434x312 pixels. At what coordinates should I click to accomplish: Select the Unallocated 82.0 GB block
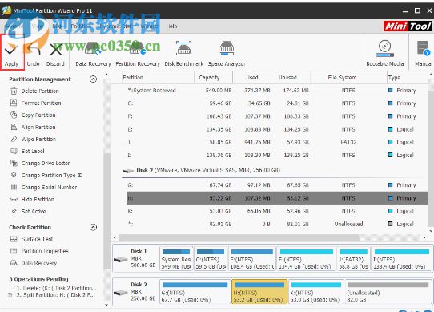(388, 292)
